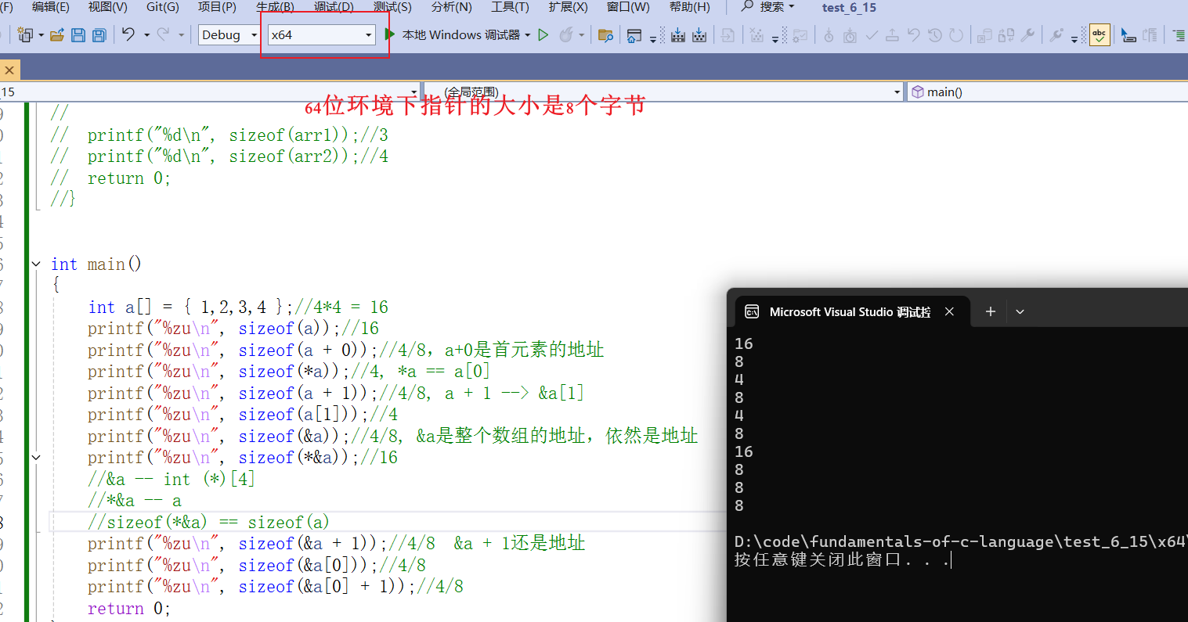This screenshot has height=622, width=1188.
Task: Open the 分析(N) menu
Action: tap(452, 7)
